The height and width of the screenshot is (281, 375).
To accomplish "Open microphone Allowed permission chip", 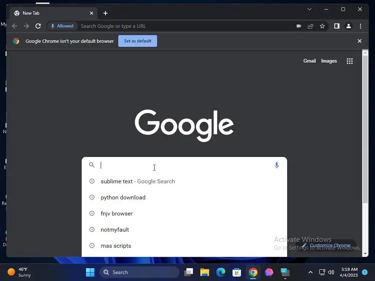I will [x=62, y=26].
